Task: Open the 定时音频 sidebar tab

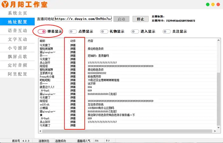Action: tap(18, 65)
